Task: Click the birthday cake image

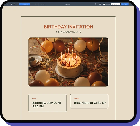Action: (68, 62)
